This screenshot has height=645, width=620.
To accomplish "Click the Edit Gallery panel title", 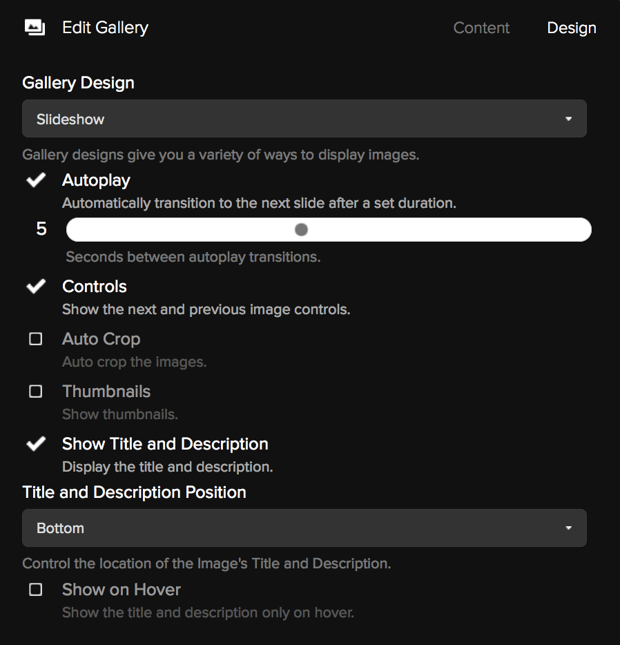I will point(105,28).
